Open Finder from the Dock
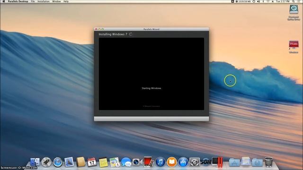Screen dimensions: 303x170 coord(35,162)
